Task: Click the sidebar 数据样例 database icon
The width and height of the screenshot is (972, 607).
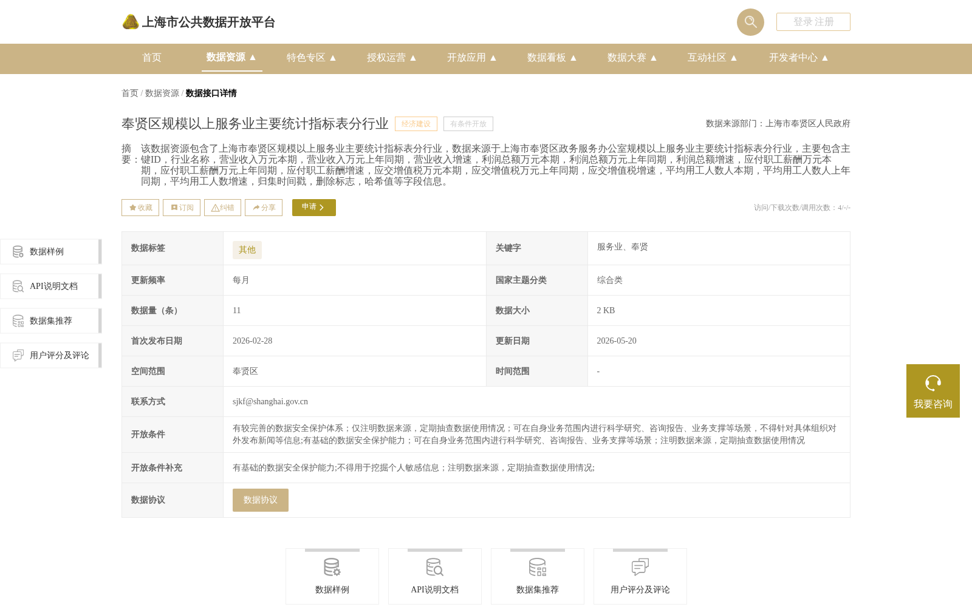Action: pos(18,252)
